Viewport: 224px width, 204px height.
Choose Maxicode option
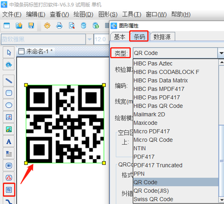pyautogui.click(x=176, y=123)
